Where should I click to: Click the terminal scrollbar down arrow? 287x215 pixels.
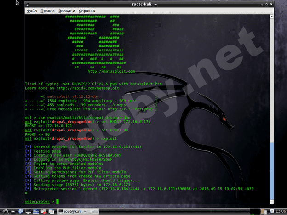point(272,202)
